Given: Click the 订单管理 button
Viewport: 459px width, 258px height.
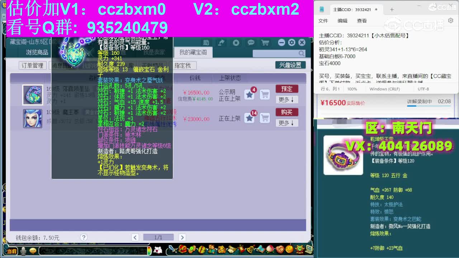Looking at the screenshot, I should tap(32, 65).
